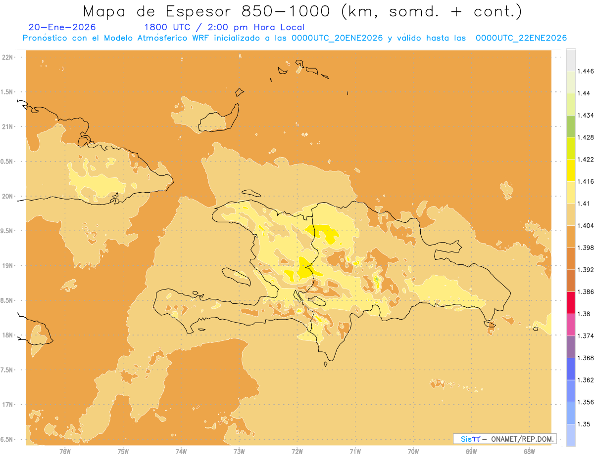Click the legend value '1.386'
The image size is (594, 458).
click(x=586, y=292)
